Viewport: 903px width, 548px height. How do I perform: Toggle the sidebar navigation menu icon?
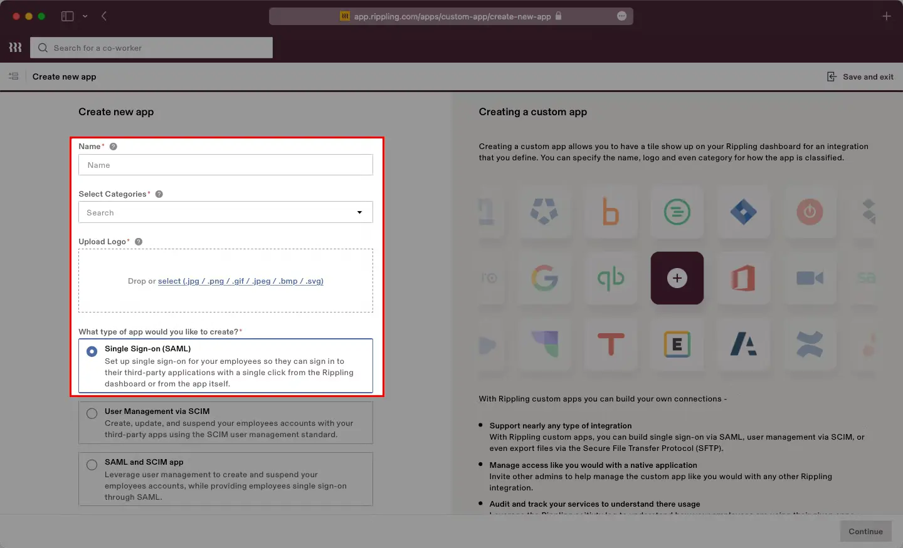(x=13, y=76)
